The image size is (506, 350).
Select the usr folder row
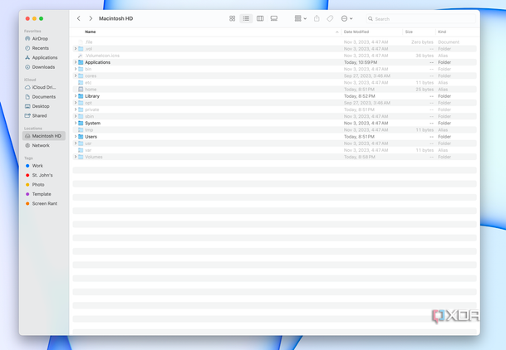[275, 143]
